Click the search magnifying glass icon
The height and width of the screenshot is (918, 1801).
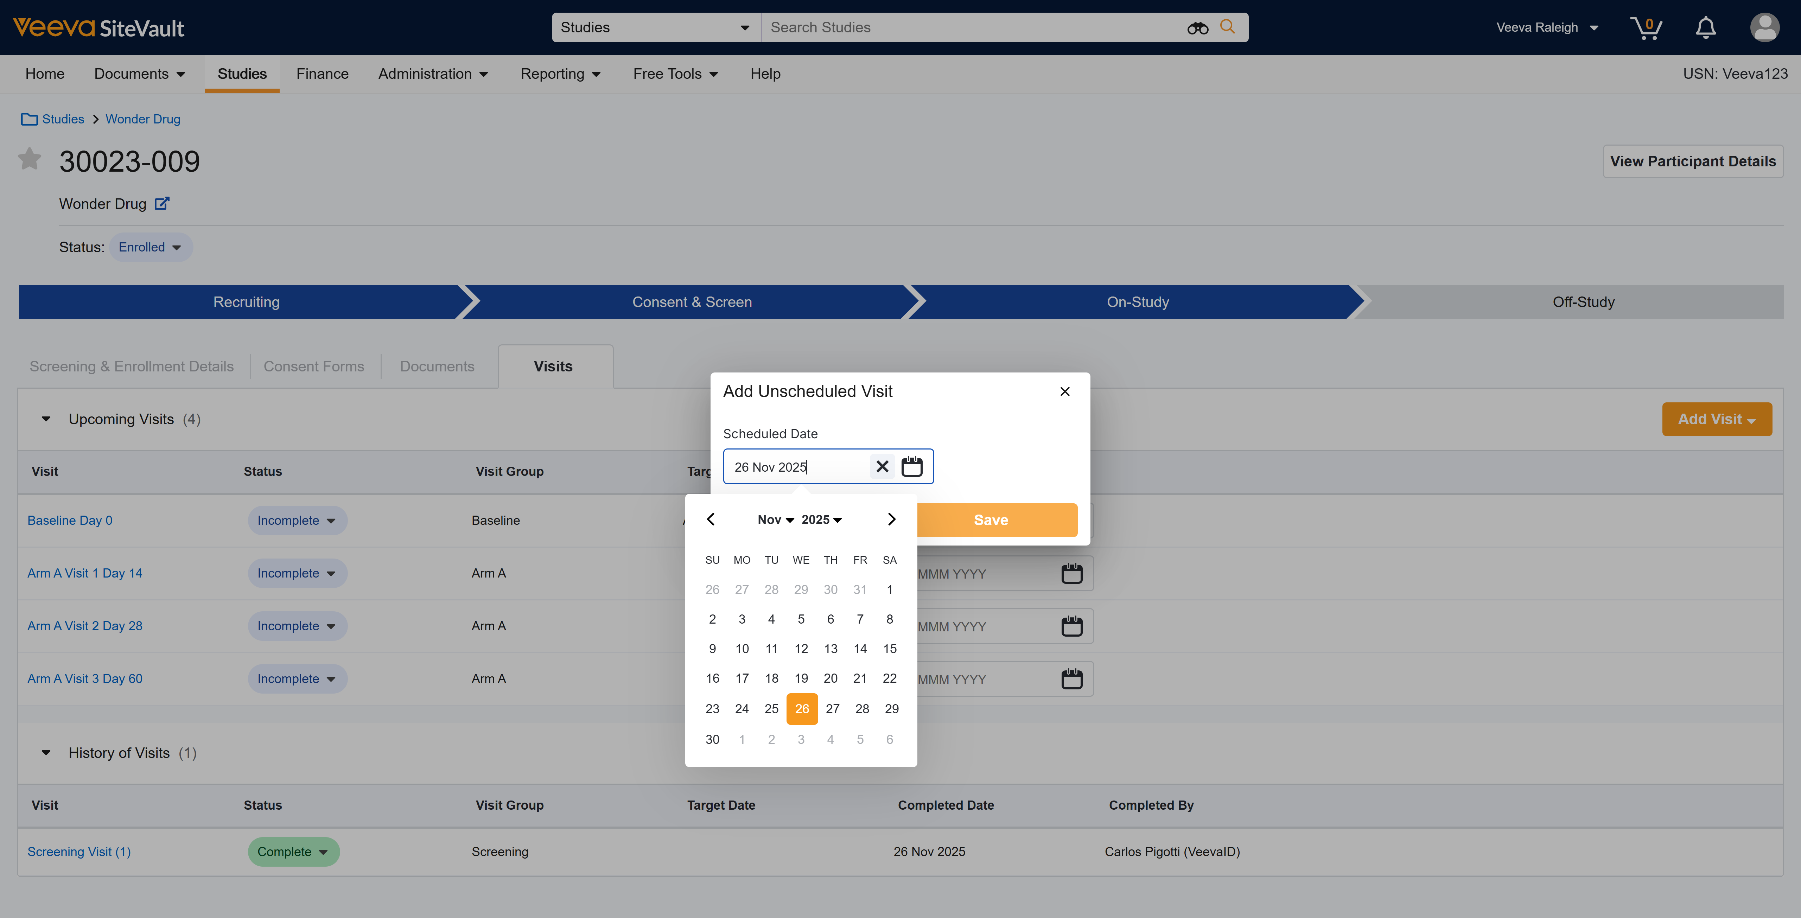pos(1227,27)
